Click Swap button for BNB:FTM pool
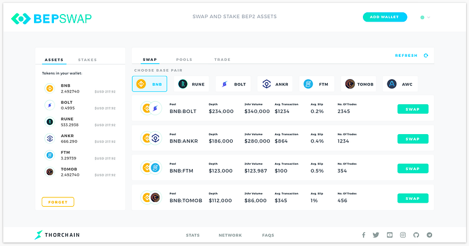469x246 pixels. coord(413,169)
